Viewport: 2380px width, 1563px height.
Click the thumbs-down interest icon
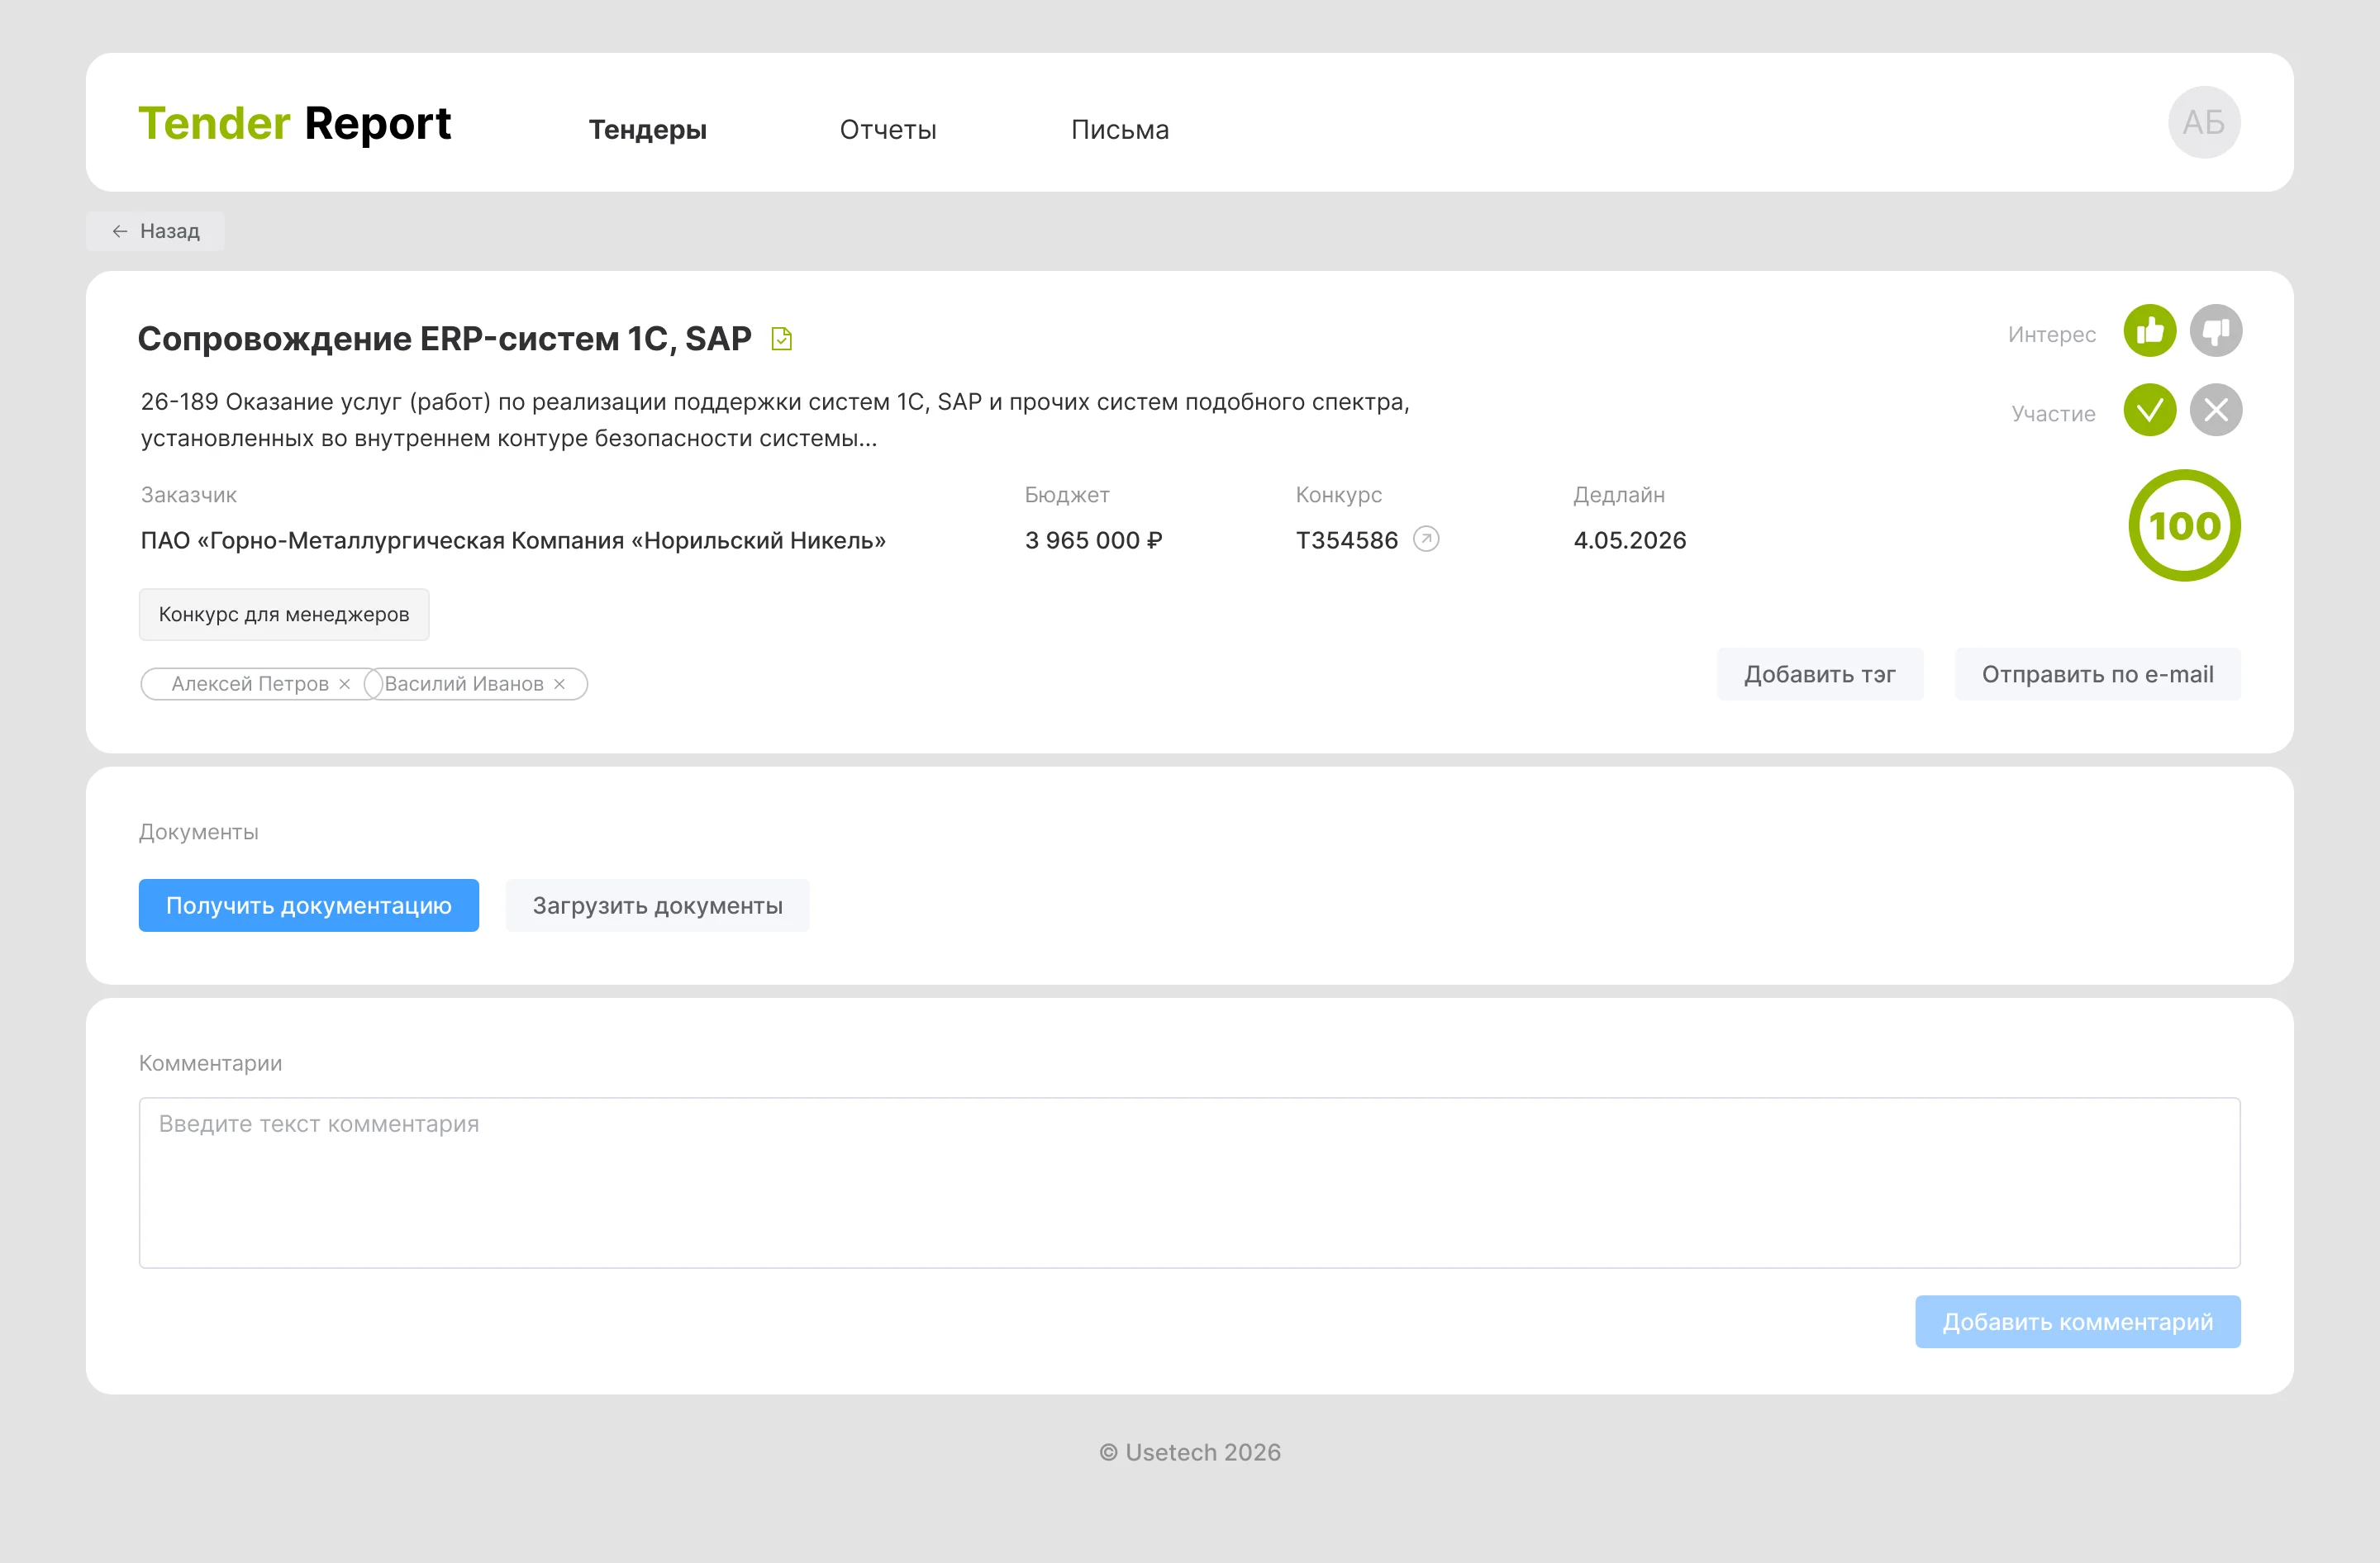(x=2216, y=330)
